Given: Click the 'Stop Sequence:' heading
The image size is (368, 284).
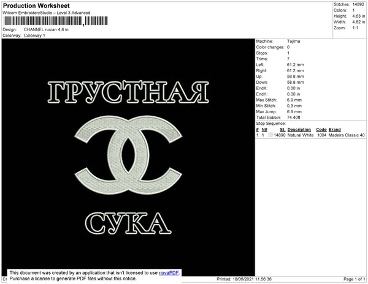Looking at the screenshot, I should pyautogui.click(x=271, y=124).
